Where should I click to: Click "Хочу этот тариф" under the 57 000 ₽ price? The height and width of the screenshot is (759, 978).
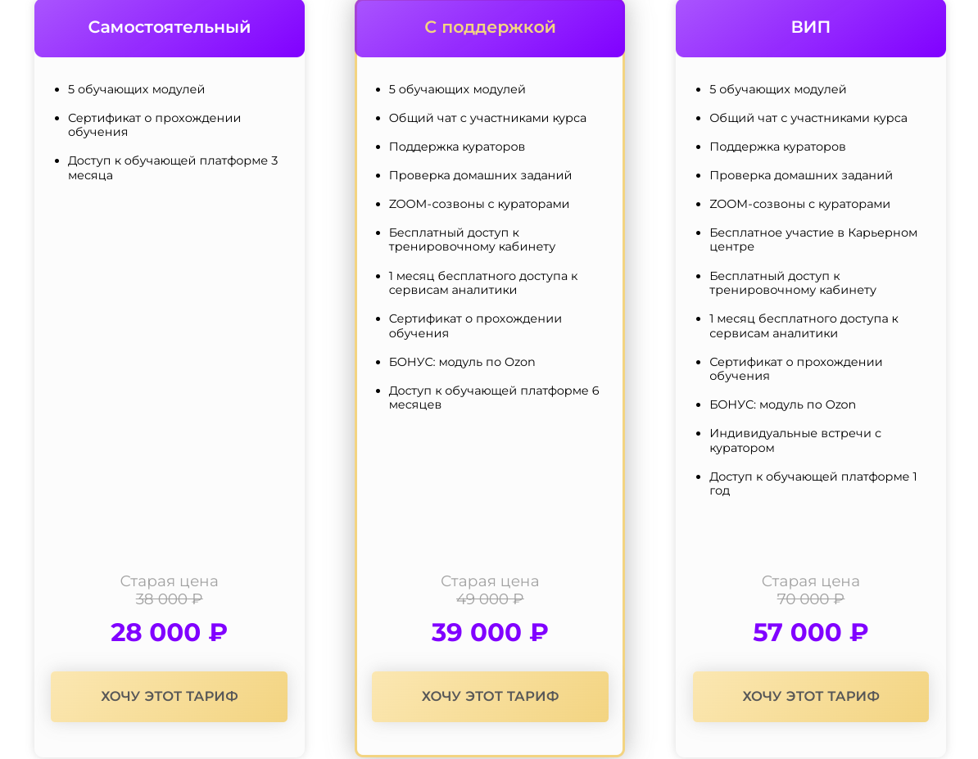pos(811,697)
